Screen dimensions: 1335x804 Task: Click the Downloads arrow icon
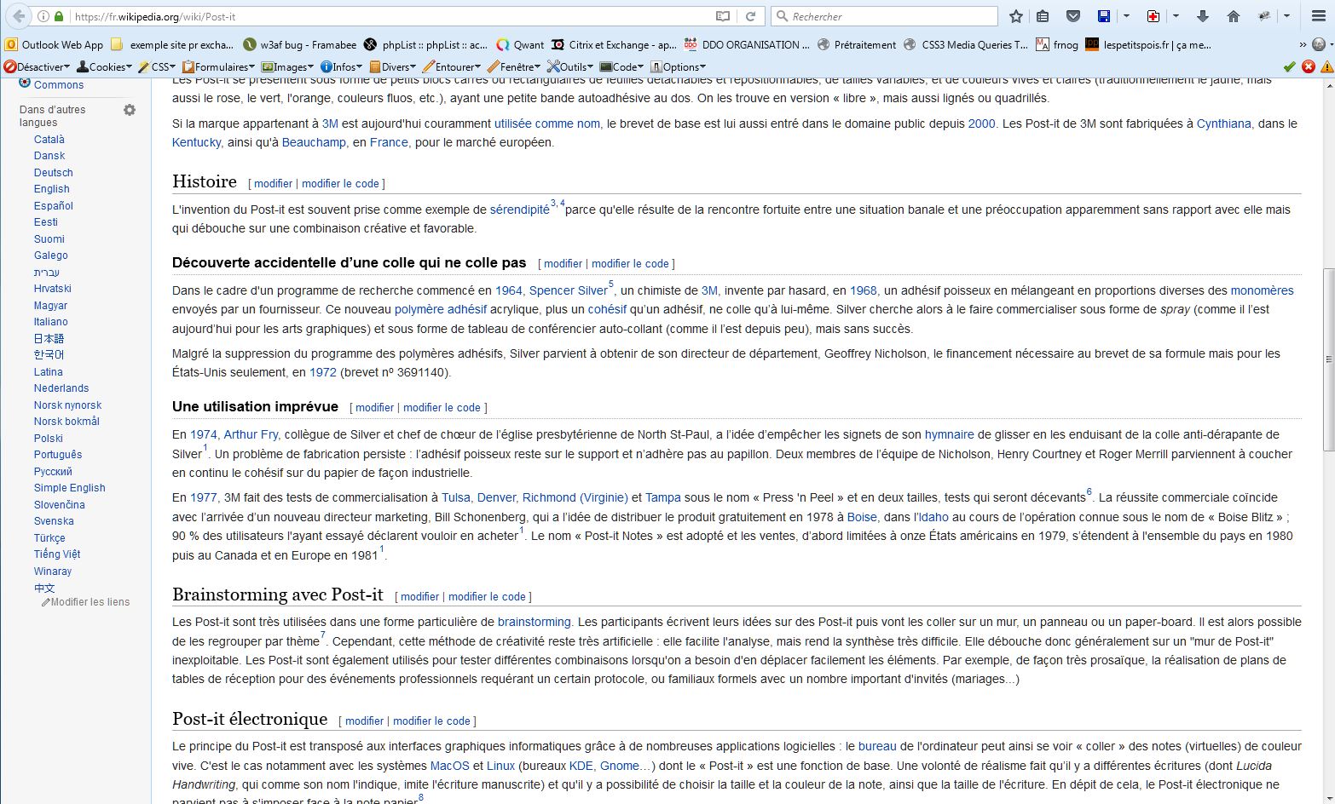pyautogui.click(x=1203, y=16)
